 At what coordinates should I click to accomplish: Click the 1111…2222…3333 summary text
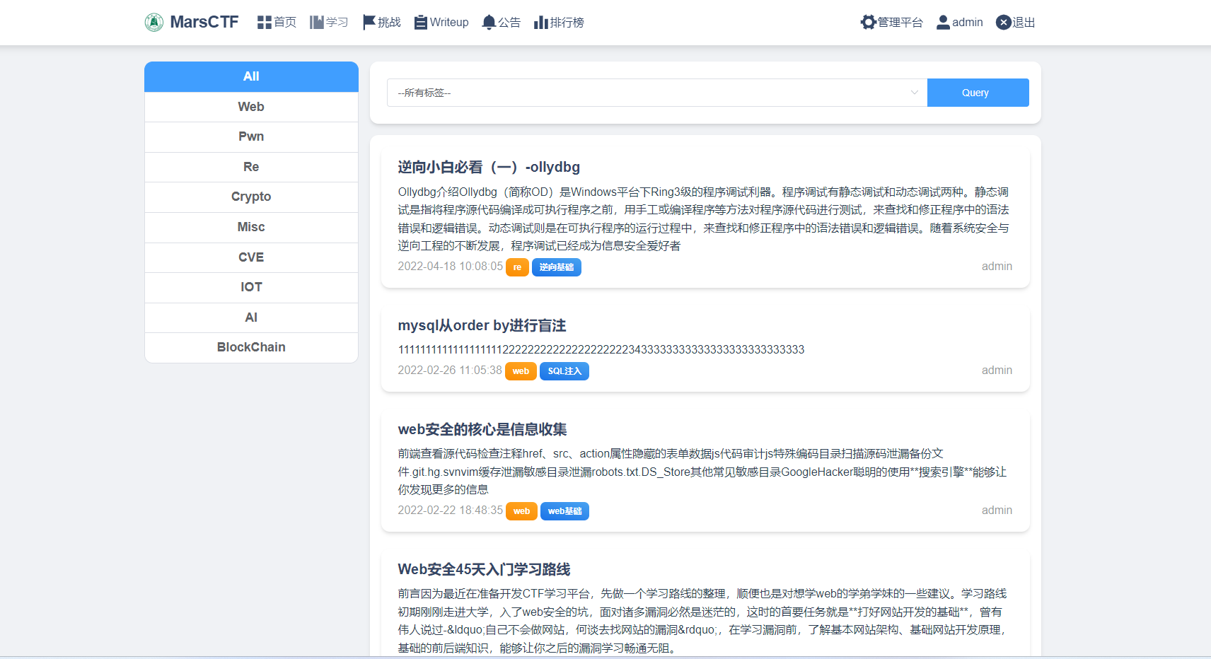[601, 349]
